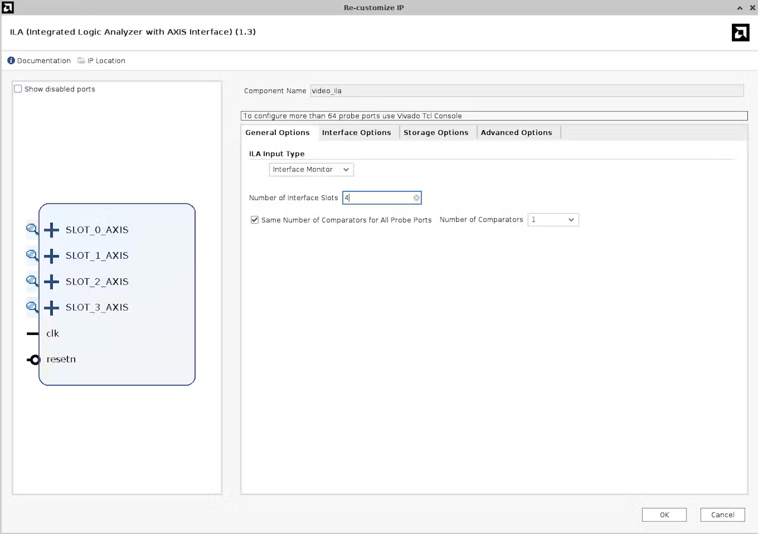The height and width of the screenshot is (534, 758).
Task: Expand SLOT_0_AXIS interface with plus icon
Action: pos(52,230)
